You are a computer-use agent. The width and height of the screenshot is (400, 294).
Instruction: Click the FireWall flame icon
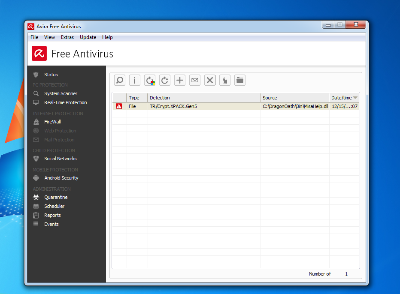pyautogui.click(x=36, y=122)
